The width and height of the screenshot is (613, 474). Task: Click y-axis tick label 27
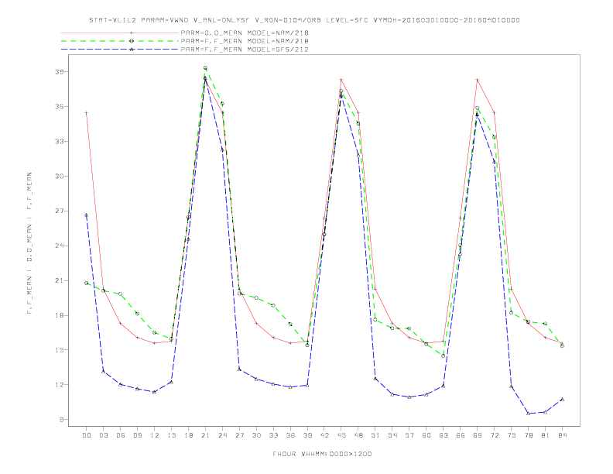click(x=59, y=211)
